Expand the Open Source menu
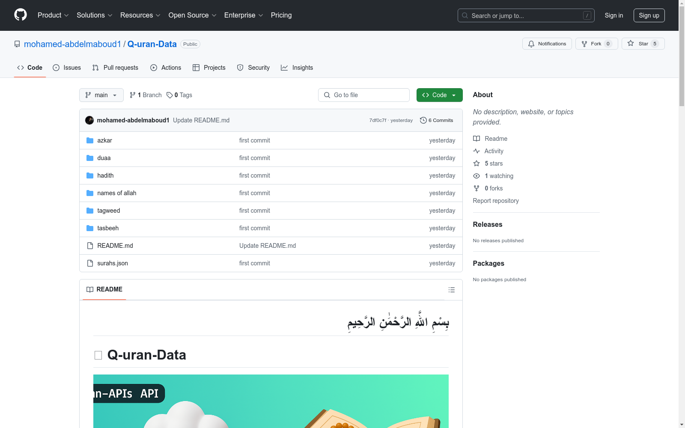The width and height of the screenshot is (685, 428). click(193, 15)
